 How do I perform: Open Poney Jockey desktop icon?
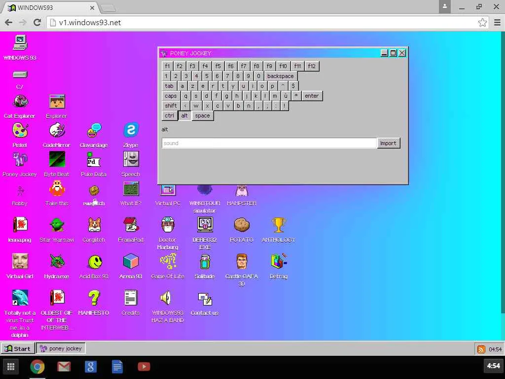coord(20,159)
